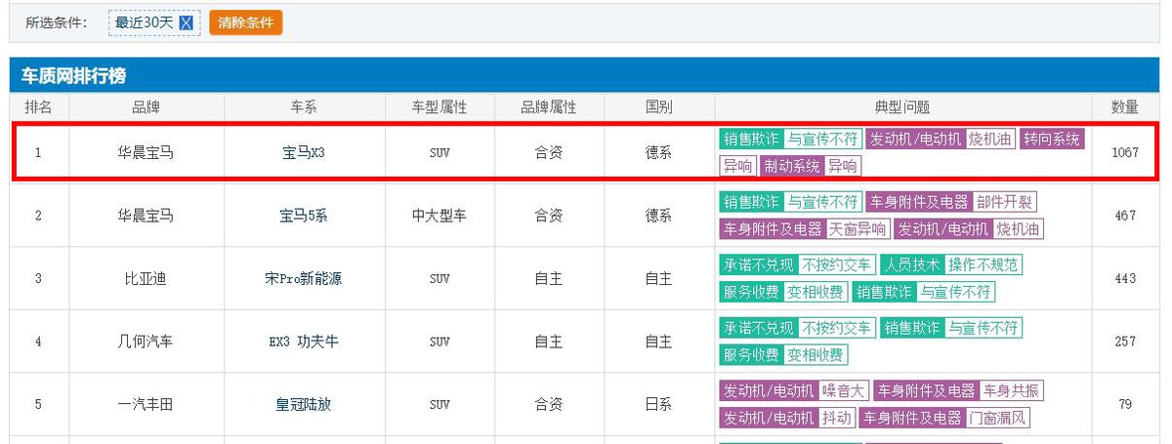
Task: Click the 车身共振 tag
Action: tap(1012, 390)
